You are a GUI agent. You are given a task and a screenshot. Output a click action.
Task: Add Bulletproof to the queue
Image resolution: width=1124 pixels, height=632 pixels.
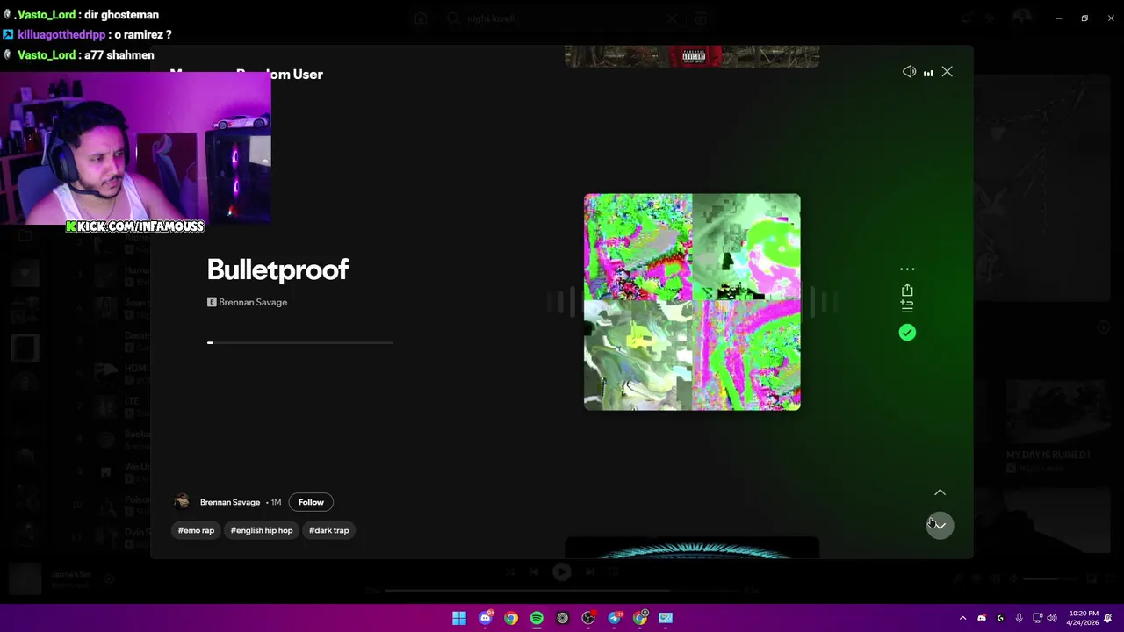click(x=907, y=306)
